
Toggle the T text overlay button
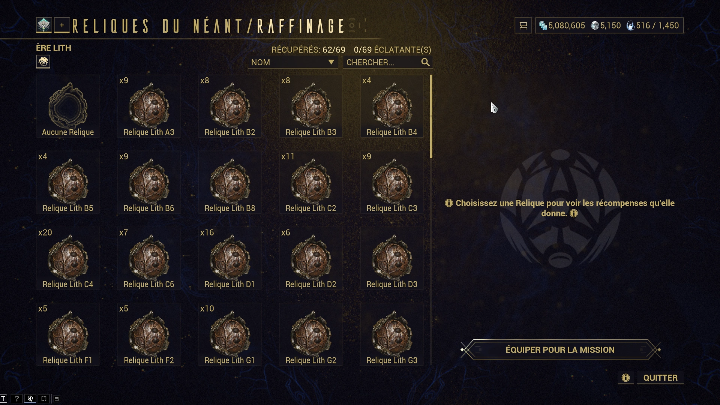pos(3,399)
